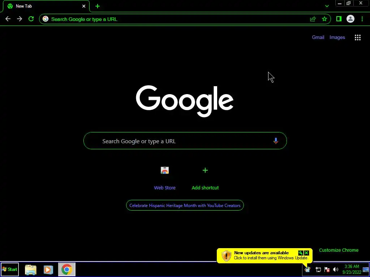Open Gmail link
The image size is (370, 277).
tap(318, 37)
